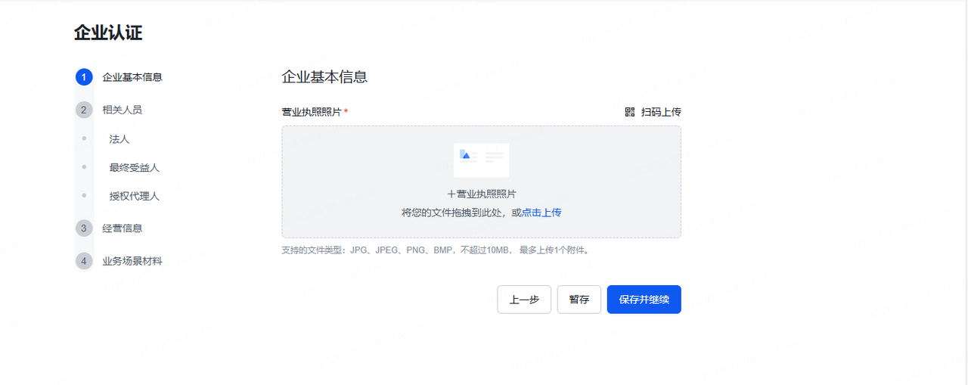968x385 pixels.
Task: Click the 企业基本信息 section heading
Action: click(324, 76)
